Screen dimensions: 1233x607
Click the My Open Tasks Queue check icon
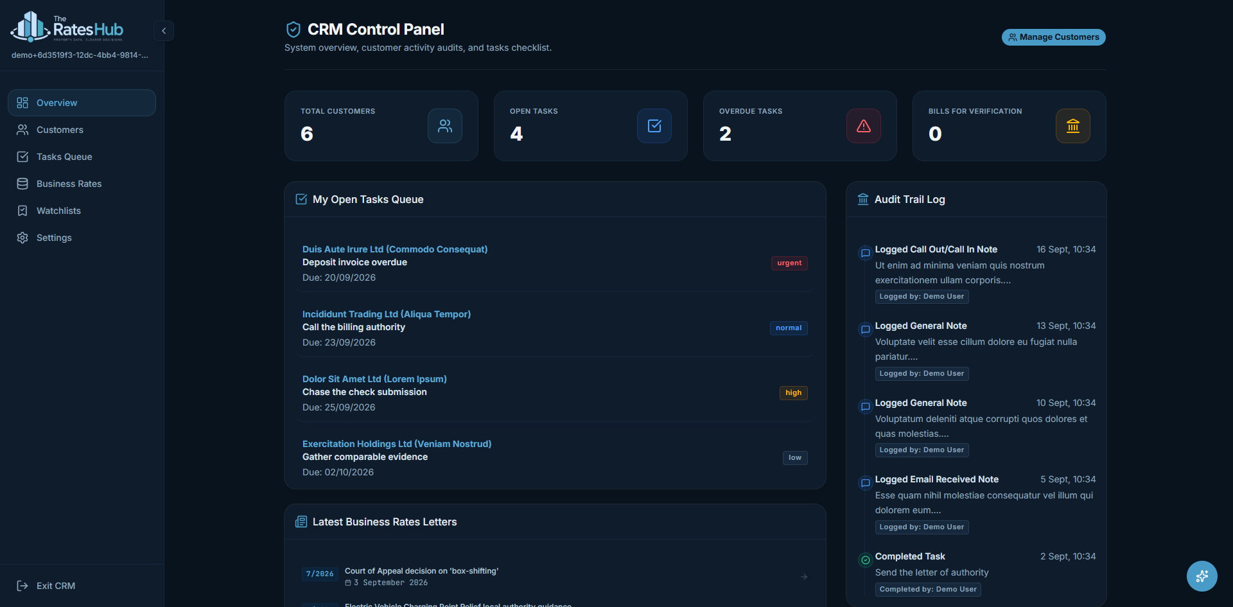tap(301, 199)
